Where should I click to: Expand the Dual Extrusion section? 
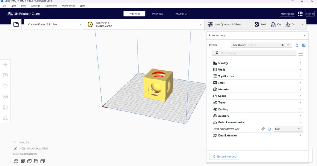tap(257, 136)
